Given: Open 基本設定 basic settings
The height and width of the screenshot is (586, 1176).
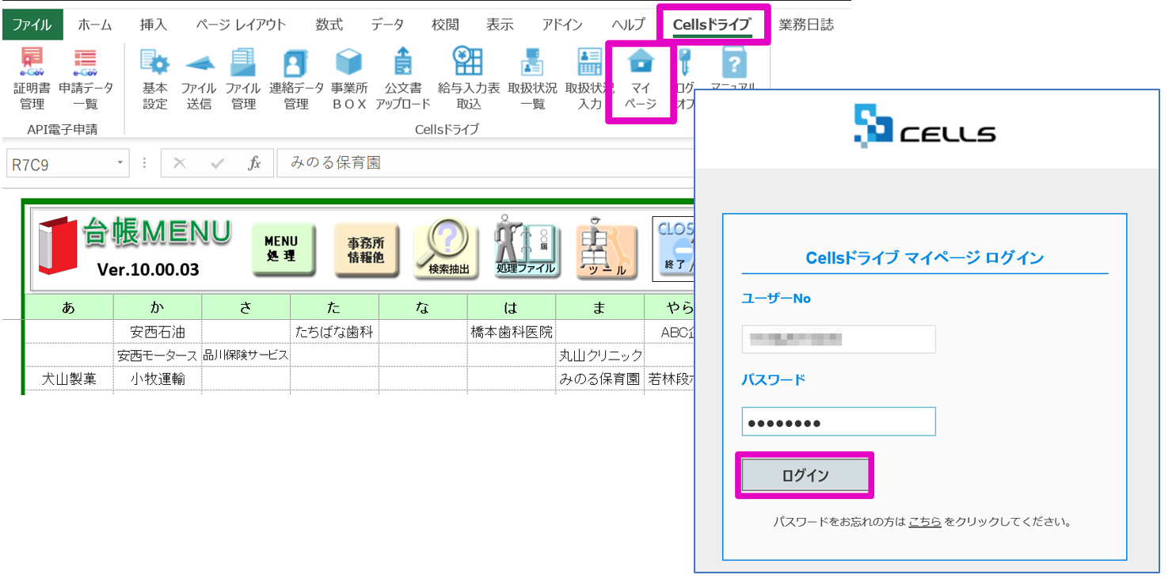Looking at the screenshot, I should 155,78.
